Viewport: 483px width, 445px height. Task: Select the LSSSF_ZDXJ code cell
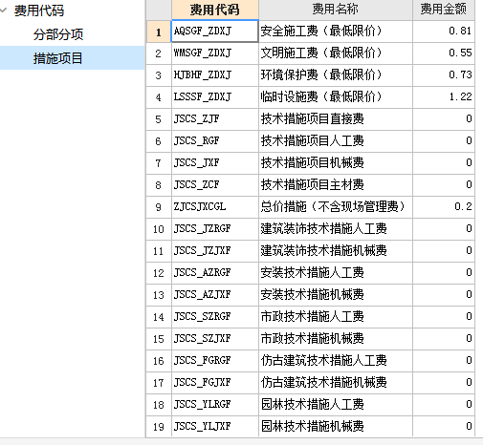point(215,97)
